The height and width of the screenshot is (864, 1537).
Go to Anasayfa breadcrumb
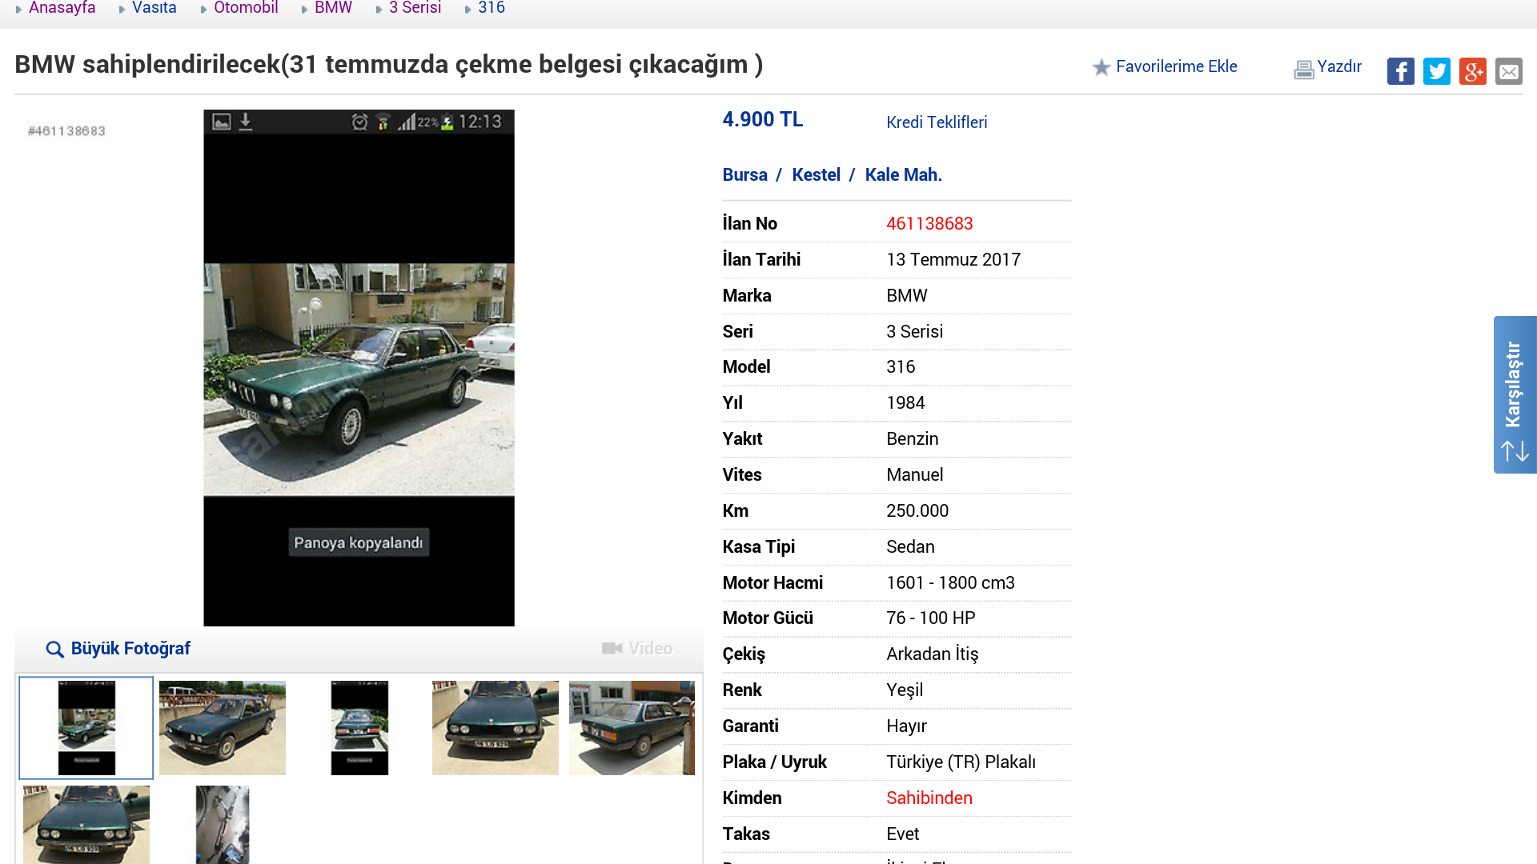62,8
